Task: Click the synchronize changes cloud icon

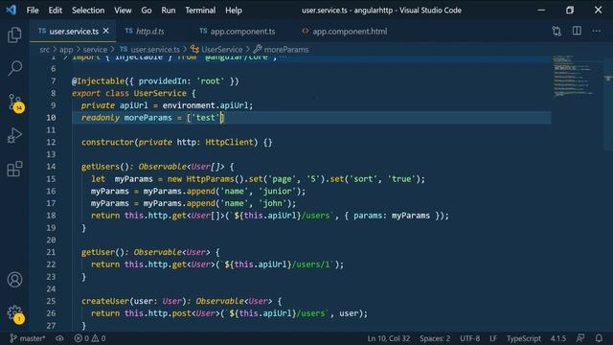Action: [59, 338]
